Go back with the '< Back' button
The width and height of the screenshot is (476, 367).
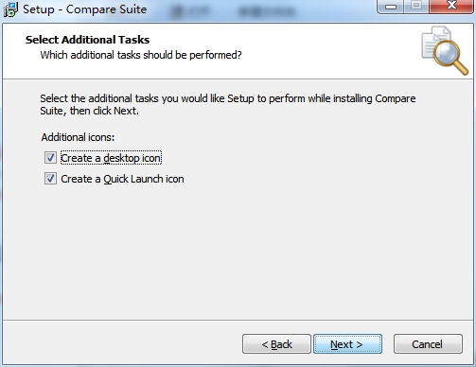click(x=276, y=344)
